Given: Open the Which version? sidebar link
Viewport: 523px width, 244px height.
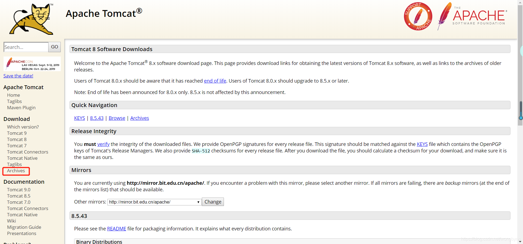Looking at the screenshot, I should click(x=23, y=127).
